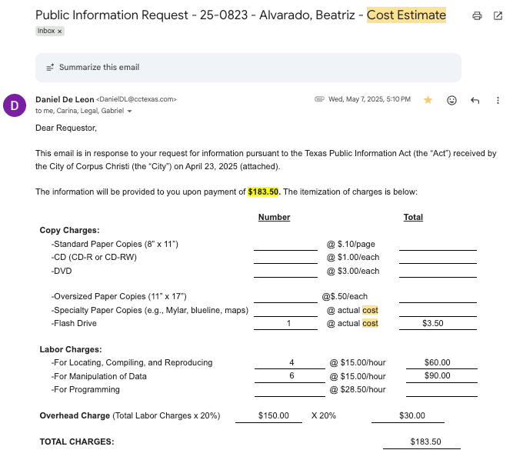Click the sender name Daniel De Leon
The width and height of the screenshot is (513, 470).
point(64,99)
